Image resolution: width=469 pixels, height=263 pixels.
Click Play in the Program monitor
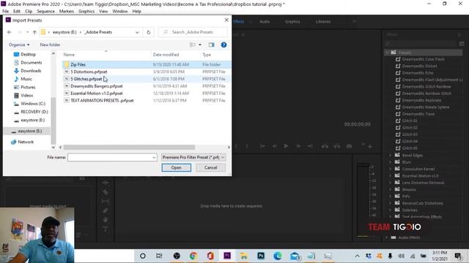(x=286, y=146)
